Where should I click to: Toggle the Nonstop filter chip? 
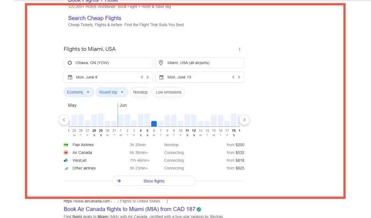(140, 92)
